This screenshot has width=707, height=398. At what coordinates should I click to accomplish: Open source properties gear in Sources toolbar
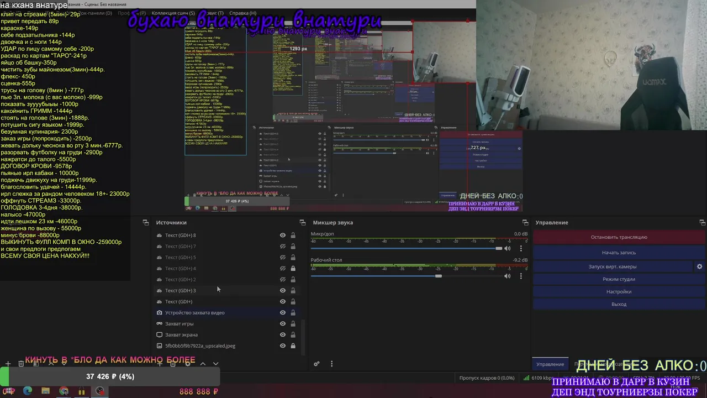(x=188, y=364)
